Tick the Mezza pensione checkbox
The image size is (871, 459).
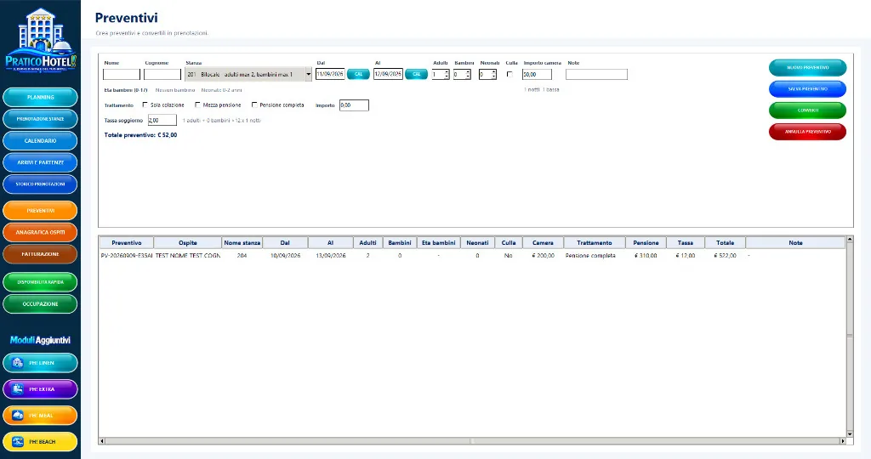(x=197, y=105)
